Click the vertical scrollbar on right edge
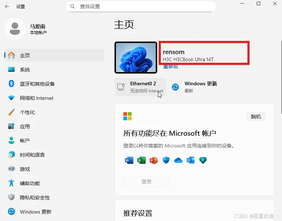The width and height of the screenshot is (282, 221). (281, 77)
